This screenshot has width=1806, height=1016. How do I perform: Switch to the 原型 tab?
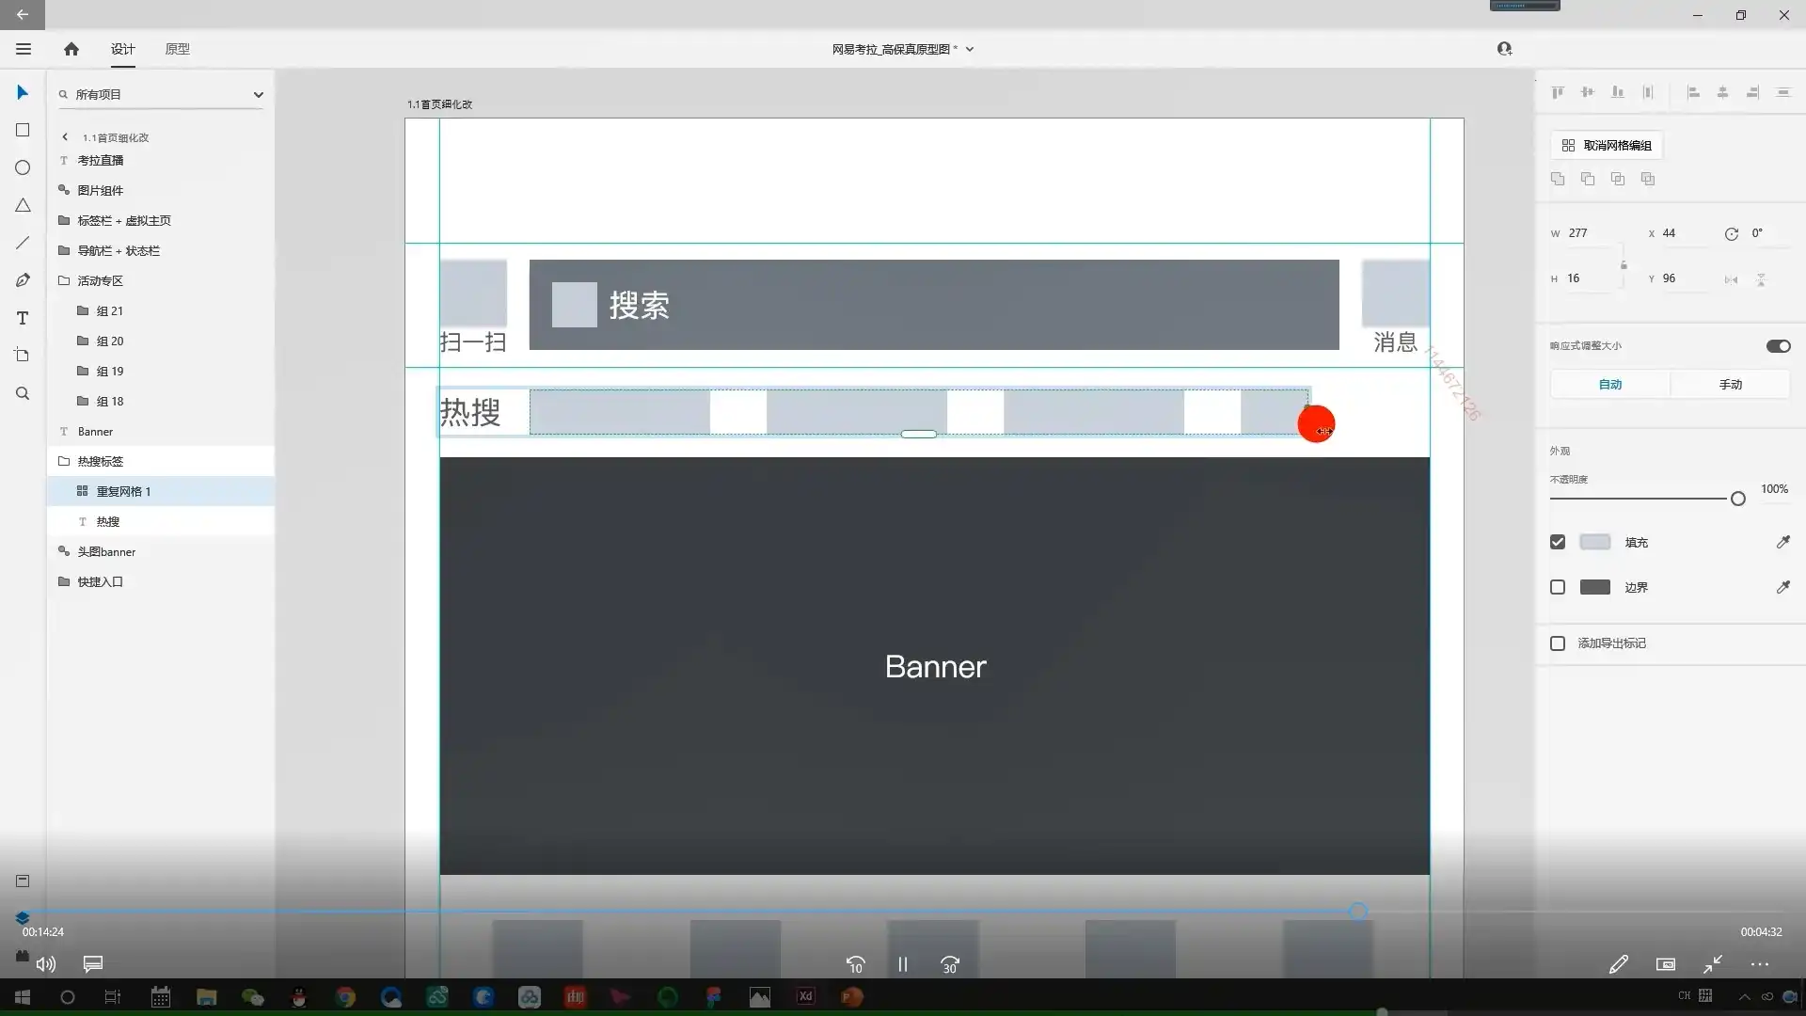click(177, 49)
